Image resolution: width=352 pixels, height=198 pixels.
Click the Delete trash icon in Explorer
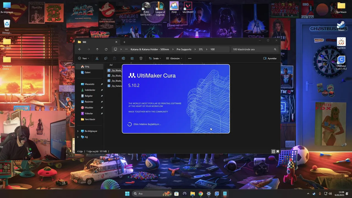pyautogui.click(x=141, y=58)
